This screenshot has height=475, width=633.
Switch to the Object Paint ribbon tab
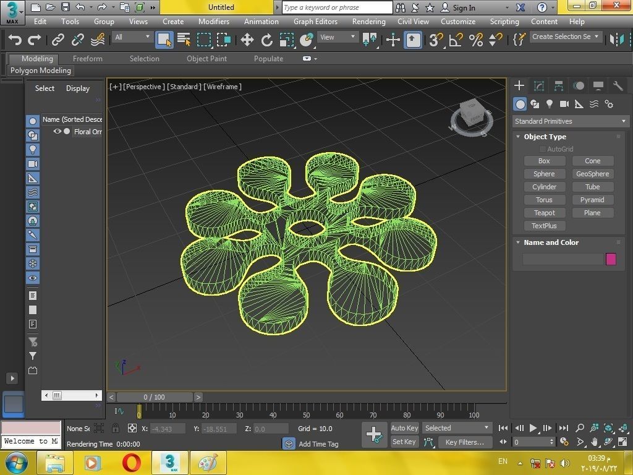206,59
